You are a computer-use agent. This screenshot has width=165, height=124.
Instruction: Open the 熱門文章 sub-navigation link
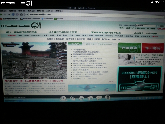click(106, 39)
